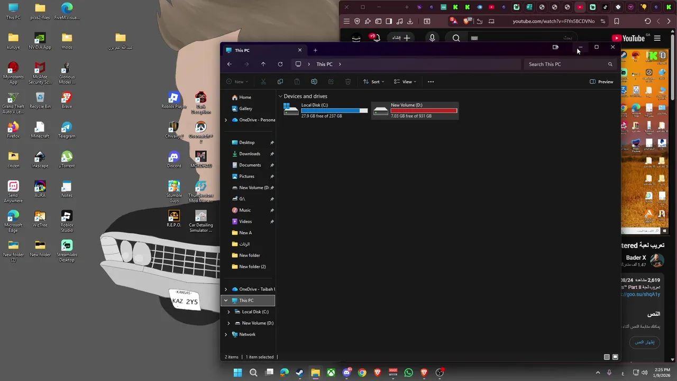Switch to large icons layout in Explorer status bar
Screen dimensions: 677x381
[x=615, y=357]
